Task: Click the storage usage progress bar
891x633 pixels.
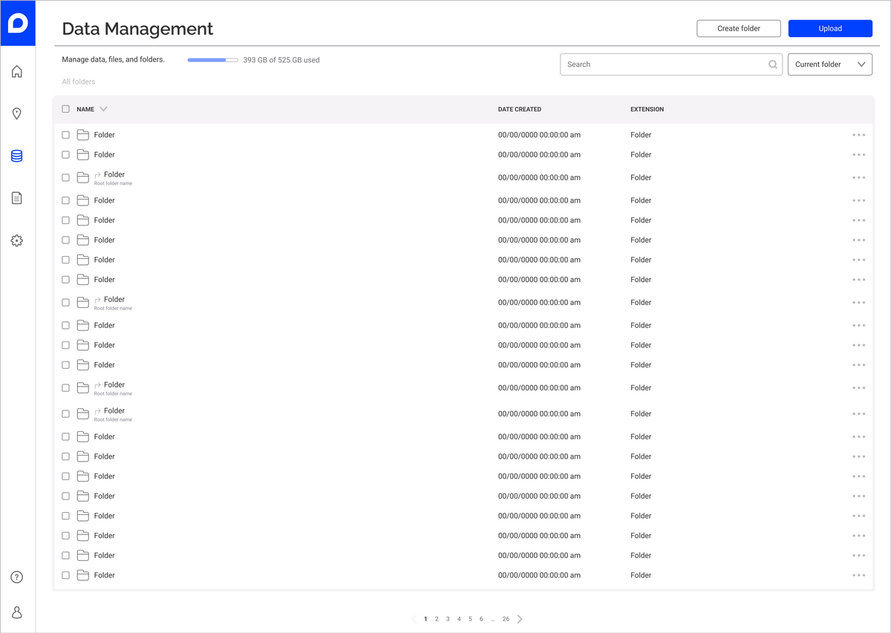Action: 212,59
